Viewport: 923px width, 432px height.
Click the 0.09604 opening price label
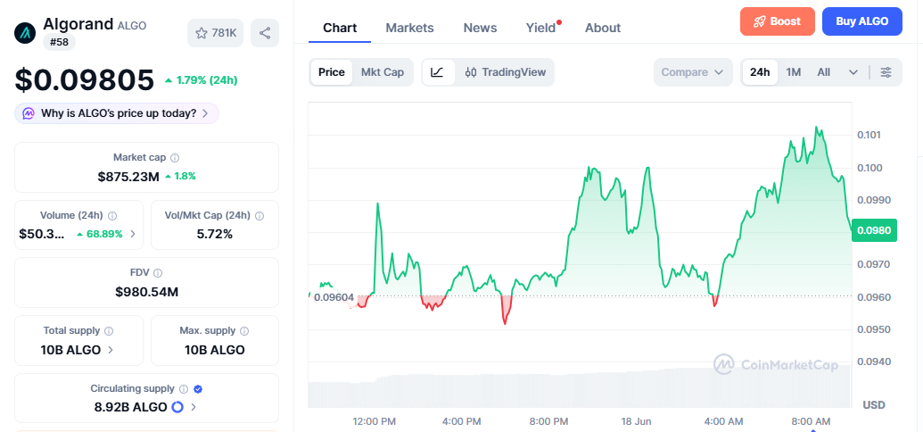coord(334,297)
